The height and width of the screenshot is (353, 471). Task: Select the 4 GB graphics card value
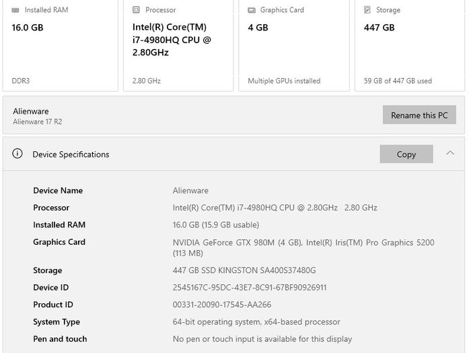[x=258, y=28]
